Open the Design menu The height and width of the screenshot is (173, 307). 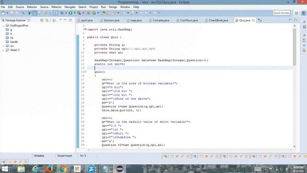(x=113, y=7)
